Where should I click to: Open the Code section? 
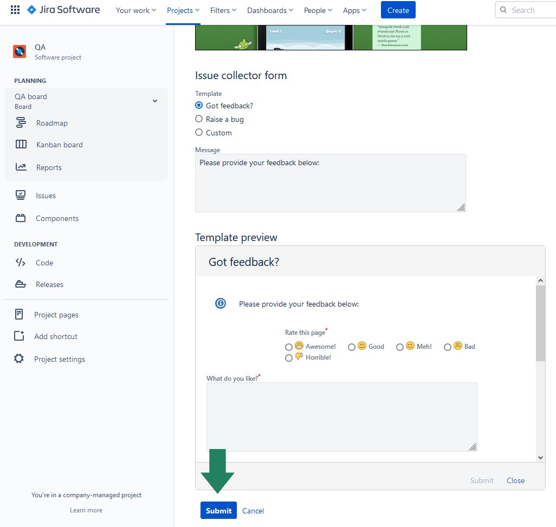(43, 263)
